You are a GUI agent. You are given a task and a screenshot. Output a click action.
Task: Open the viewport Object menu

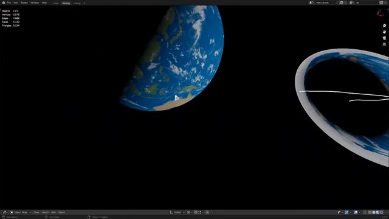62,212
